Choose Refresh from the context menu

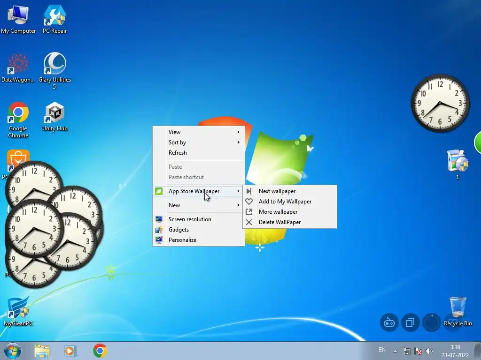coord(199,153)
